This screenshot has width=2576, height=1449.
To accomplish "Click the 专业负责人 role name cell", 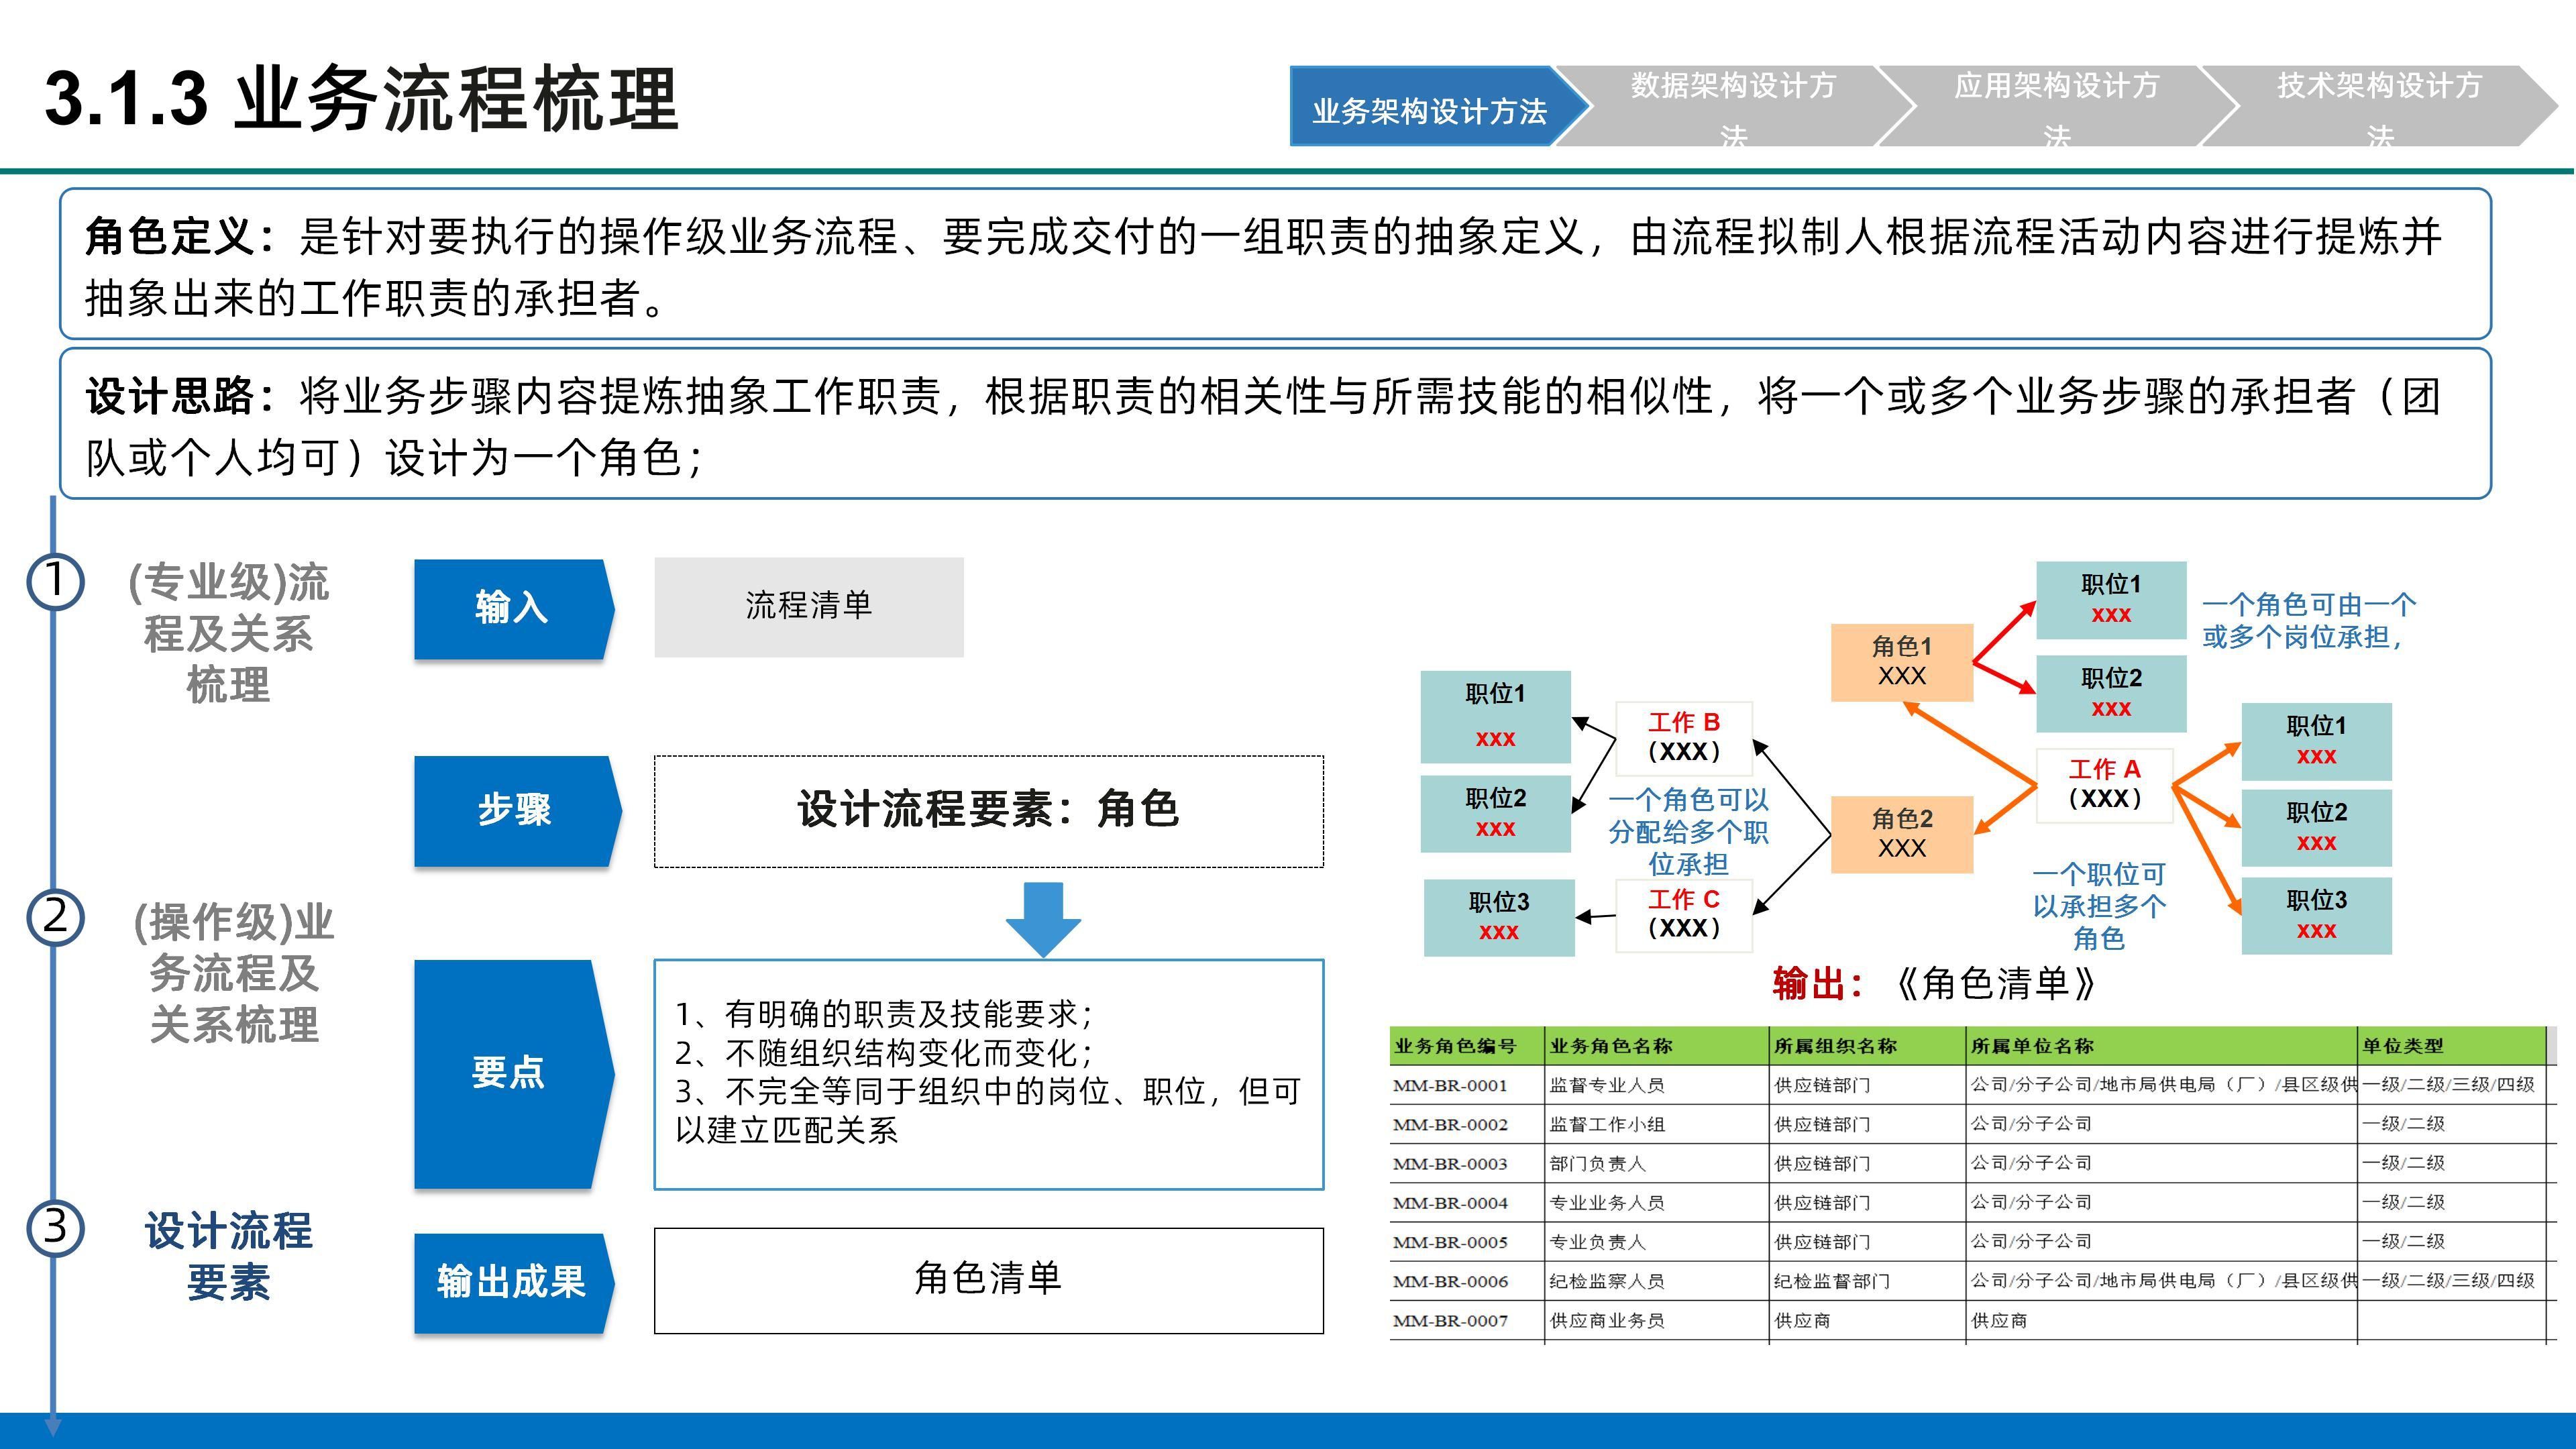I will 1656,1242.
